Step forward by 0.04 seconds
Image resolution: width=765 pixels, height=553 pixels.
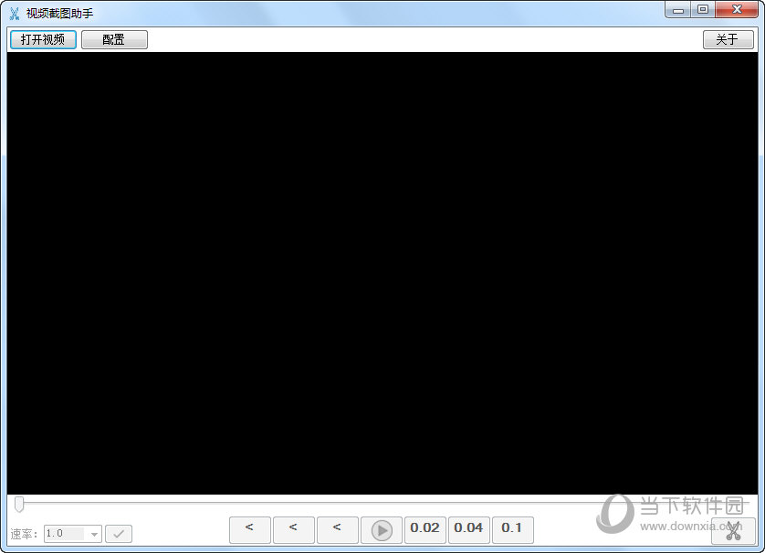click(468, 530)
